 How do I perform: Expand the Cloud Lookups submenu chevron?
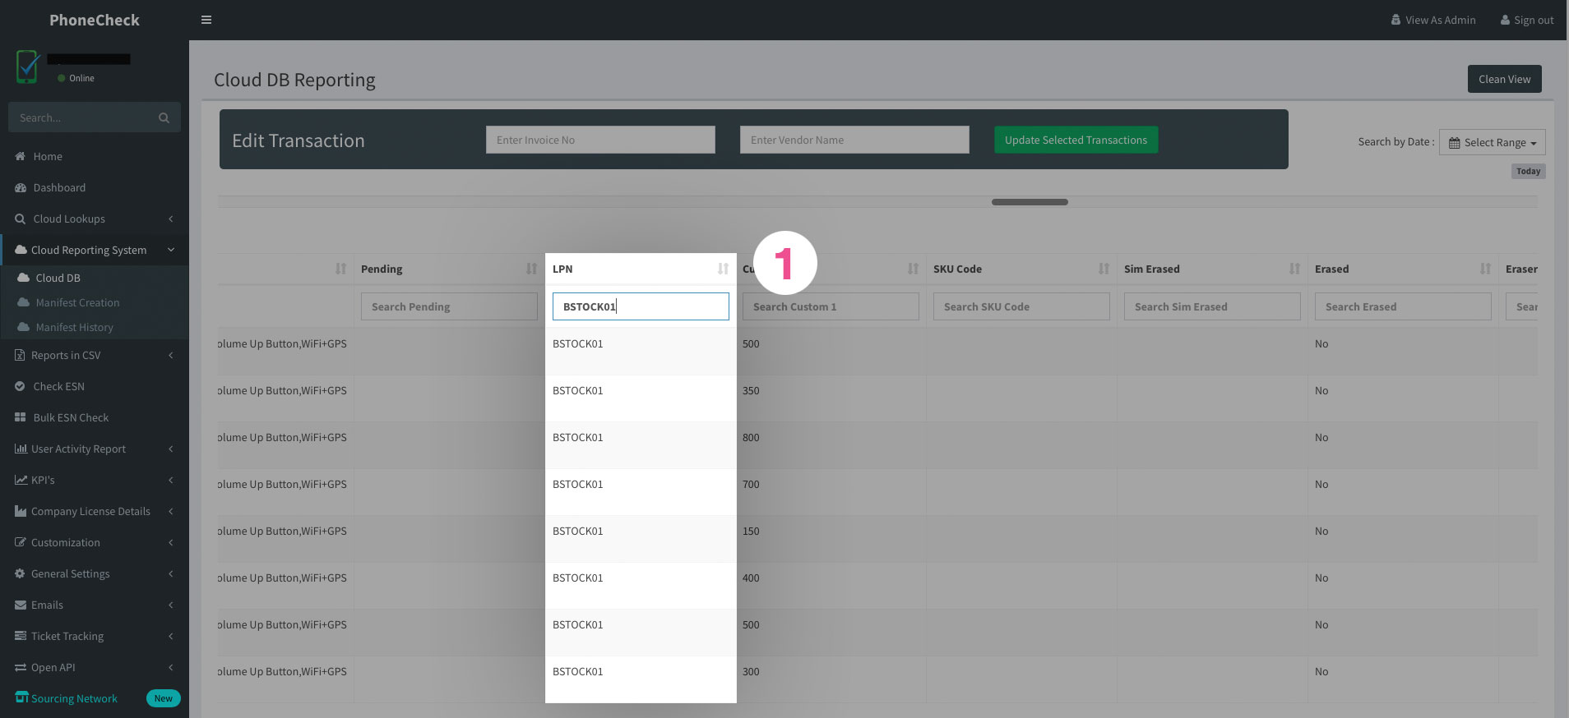(170, 219)
